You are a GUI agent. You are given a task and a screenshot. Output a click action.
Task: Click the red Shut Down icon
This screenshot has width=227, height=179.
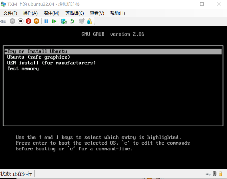point(28,21)
